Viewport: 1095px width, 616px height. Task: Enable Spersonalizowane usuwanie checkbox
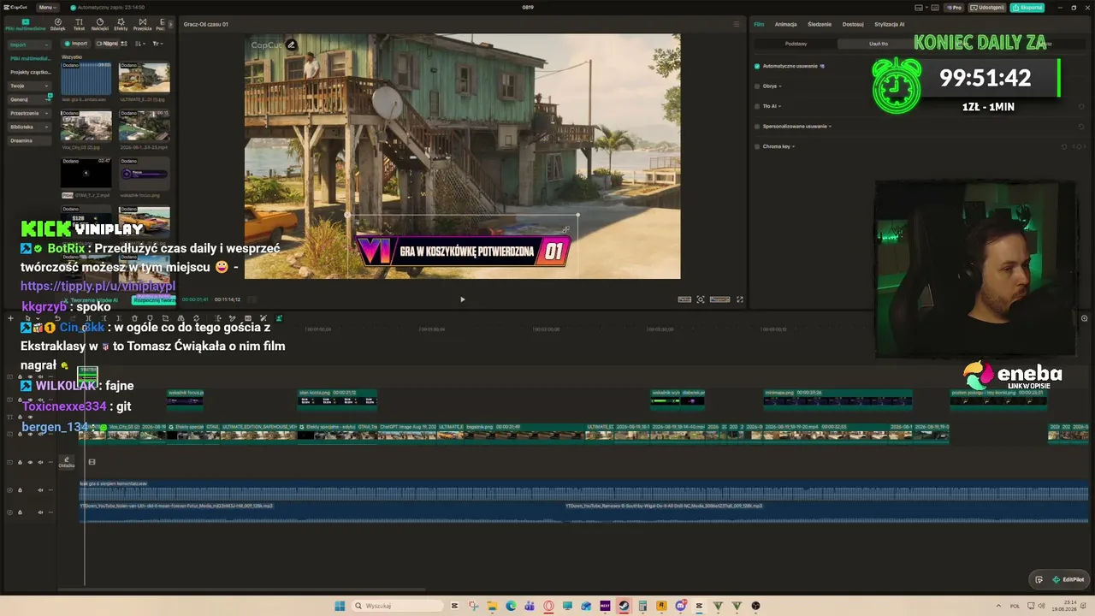pos(757,126)
